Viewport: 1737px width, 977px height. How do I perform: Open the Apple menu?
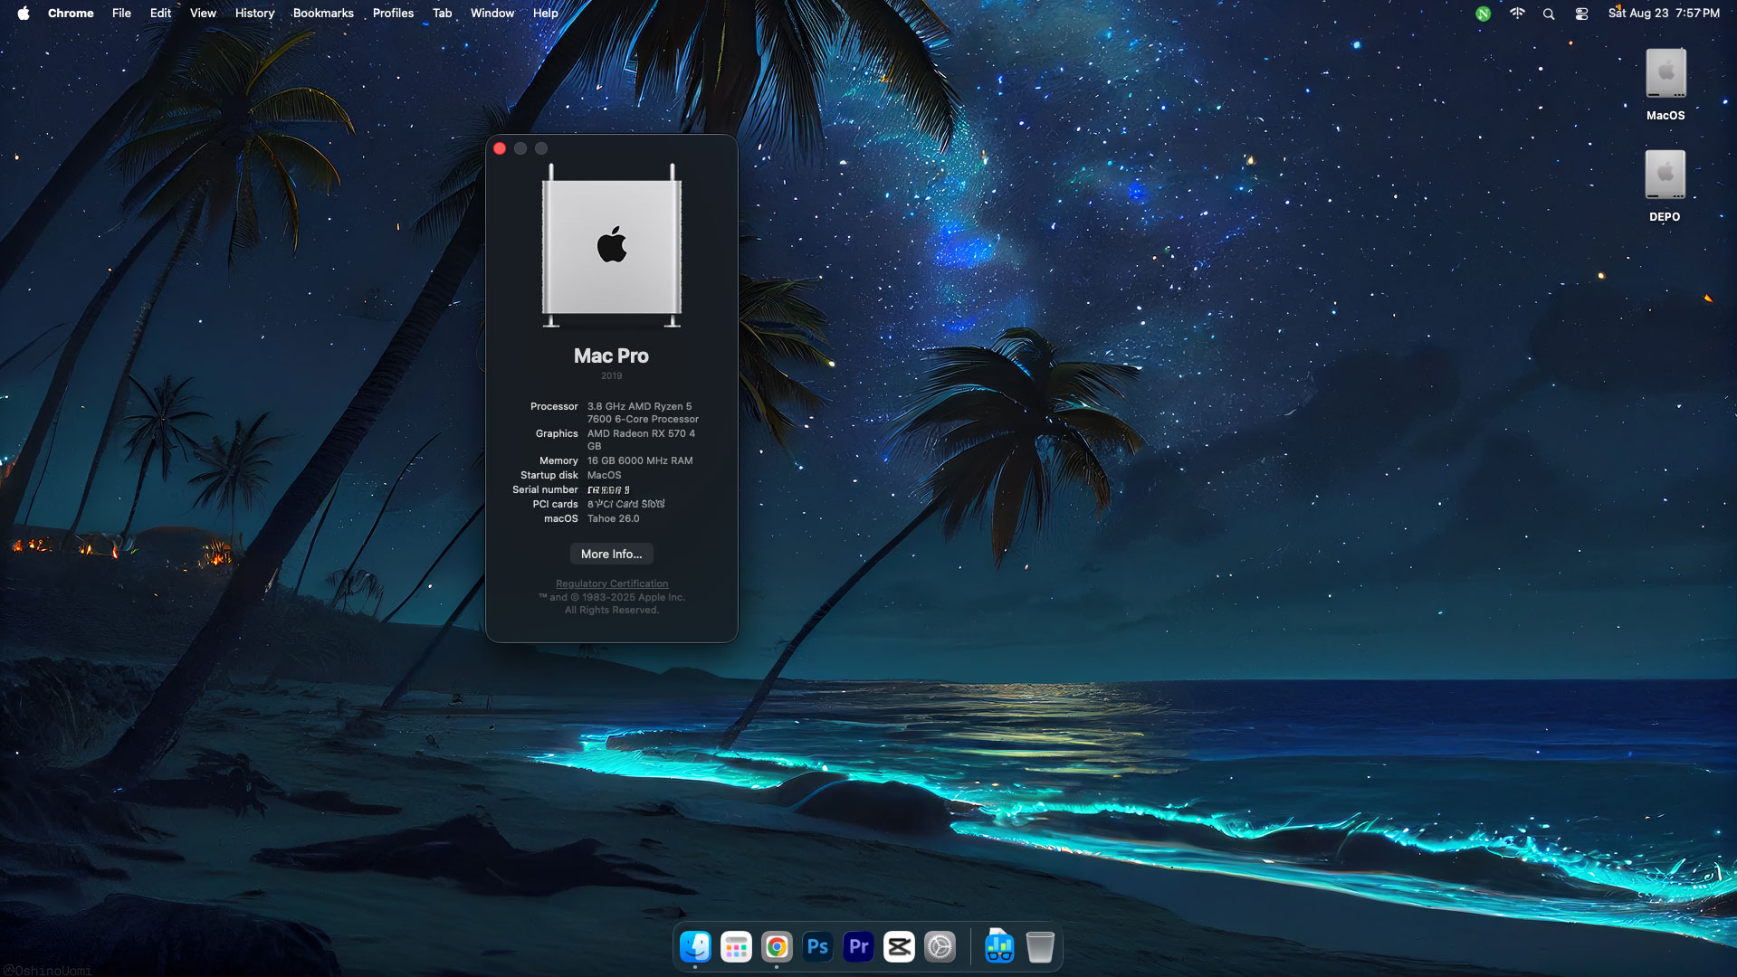click(x=24, y=14)
